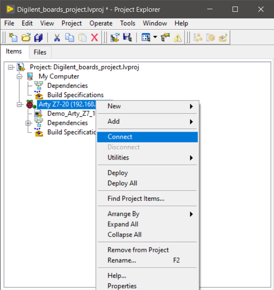Click the Copy toolbar icon
Screen dimensions: 274x290
coord(69,38)
